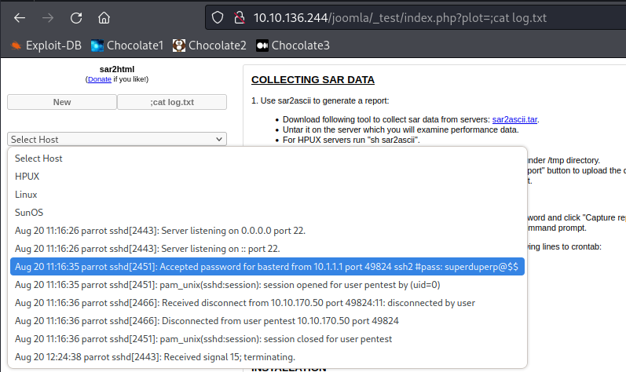
Task: Open the Chocolate1 bookmark
Action: coord(127,46)
